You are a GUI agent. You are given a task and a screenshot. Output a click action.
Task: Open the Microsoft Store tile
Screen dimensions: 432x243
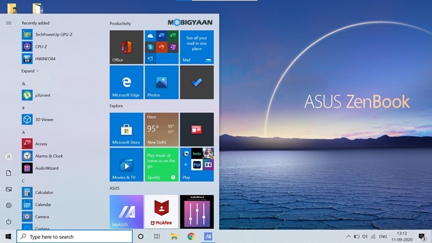(127, 129)
